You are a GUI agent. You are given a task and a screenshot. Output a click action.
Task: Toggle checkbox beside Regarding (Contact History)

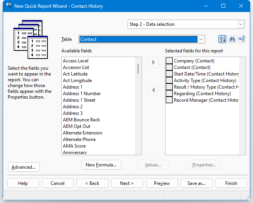click(169, 94)
